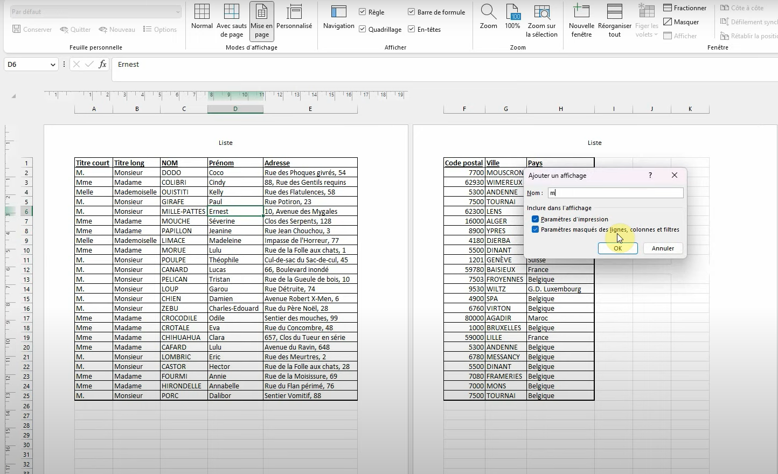Click cell MILLE-PATTES
The image size is (778, 474).
tap(184, 212)
